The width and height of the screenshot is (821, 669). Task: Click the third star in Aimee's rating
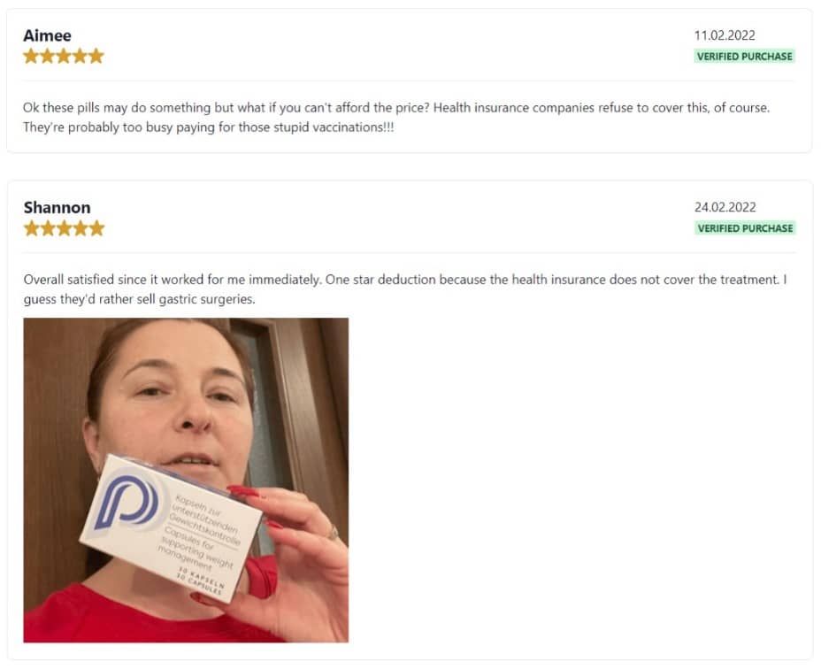point(64,56)
